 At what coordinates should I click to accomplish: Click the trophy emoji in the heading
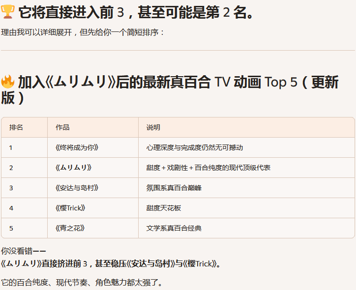click(8, 13)
